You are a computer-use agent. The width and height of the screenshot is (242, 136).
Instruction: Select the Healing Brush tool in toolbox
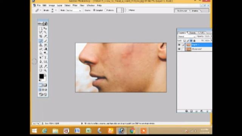[x=40, y=41]
